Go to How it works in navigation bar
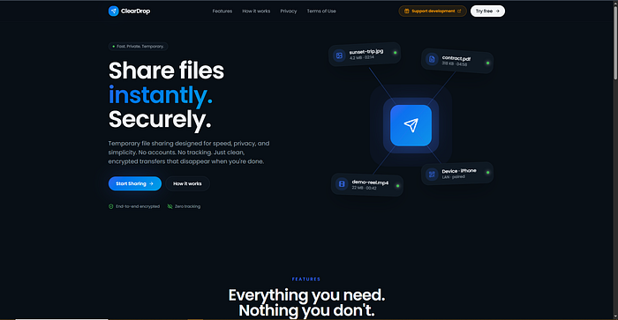 (x=256, y=11)
